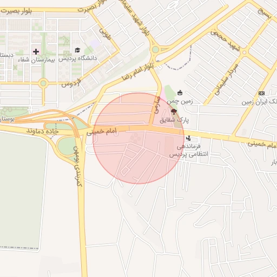
Task: Click the bank icon beside ایران زمین
Action: click(261, 93)
